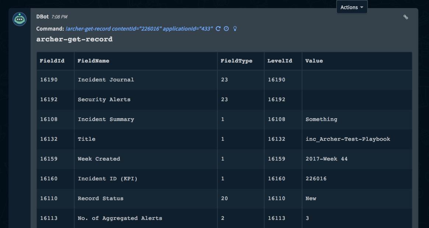Click LevelId 16132 in the Title row
Image resolution: width=429 pixels, height=228 pixels.
pos(277,139)
